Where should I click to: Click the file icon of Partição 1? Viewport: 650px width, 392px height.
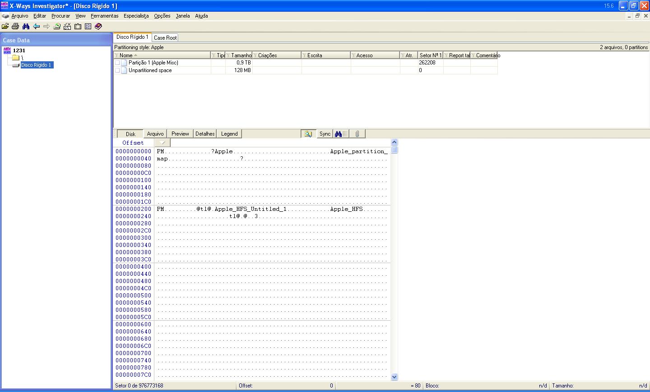[124, 63]
